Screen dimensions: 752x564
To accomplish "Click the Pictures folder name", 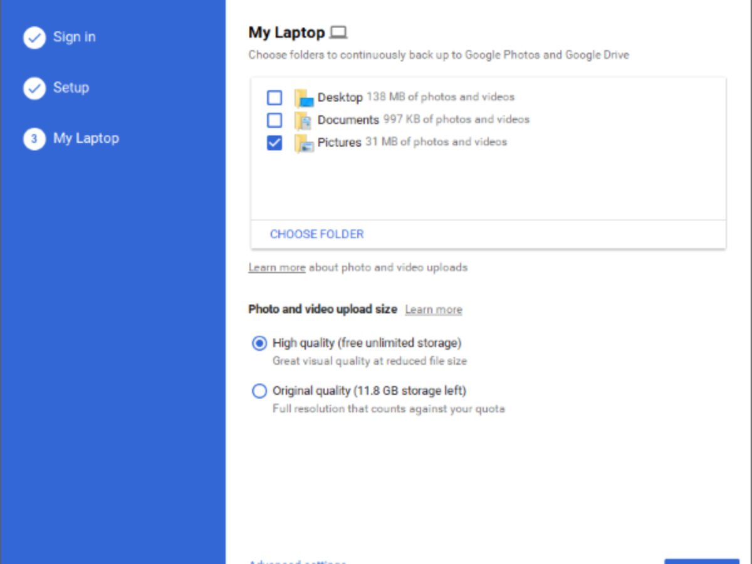I will 340,143.
